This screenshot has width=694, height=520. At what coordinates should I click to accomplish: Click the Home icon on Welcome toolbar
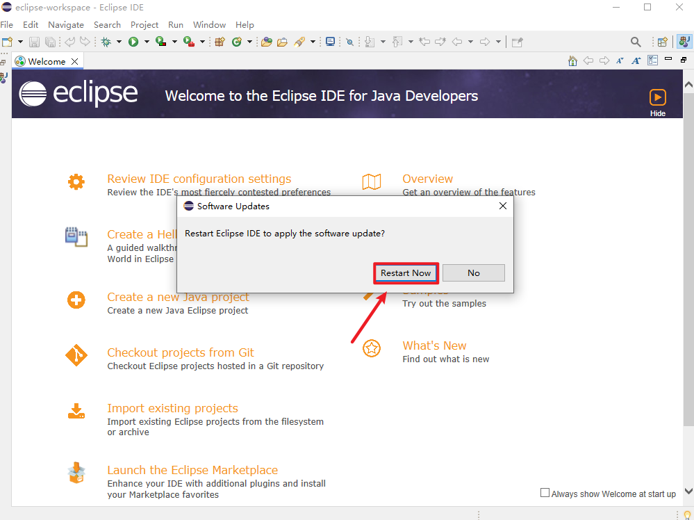572,61
